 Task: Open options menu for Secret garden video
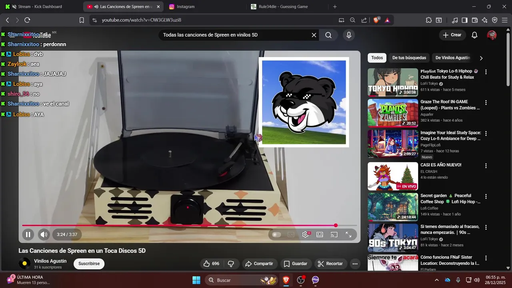(x=486, y=197)
